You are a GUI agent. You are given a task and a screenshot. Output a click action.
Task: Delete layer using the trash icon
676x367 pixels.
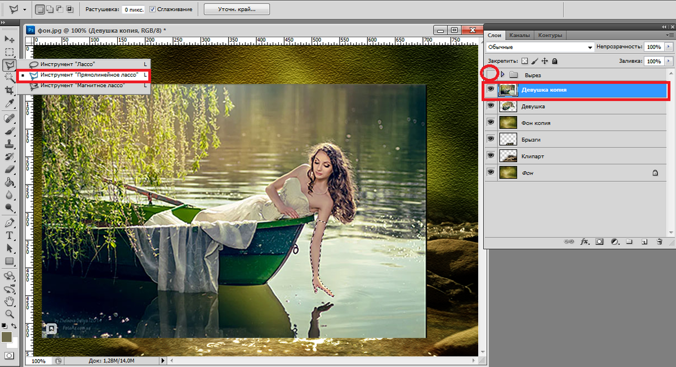(659, 241)
